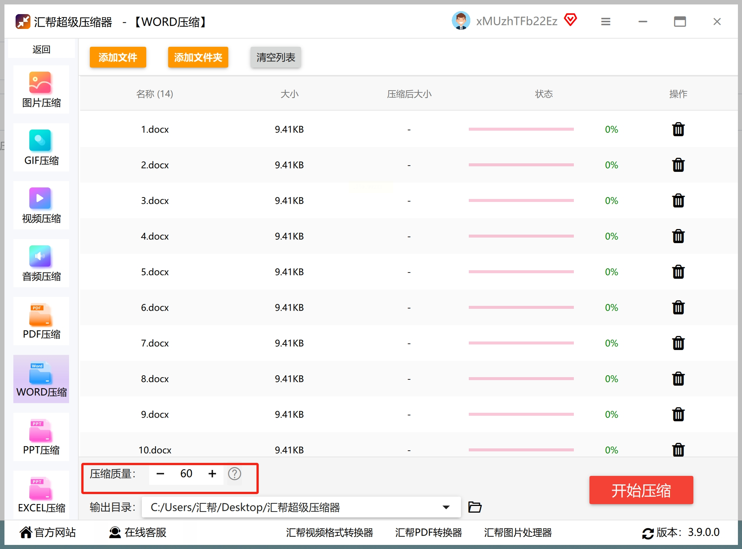Click the 清空列表 button
Screen dimensions: 742x549
[275, 58]
